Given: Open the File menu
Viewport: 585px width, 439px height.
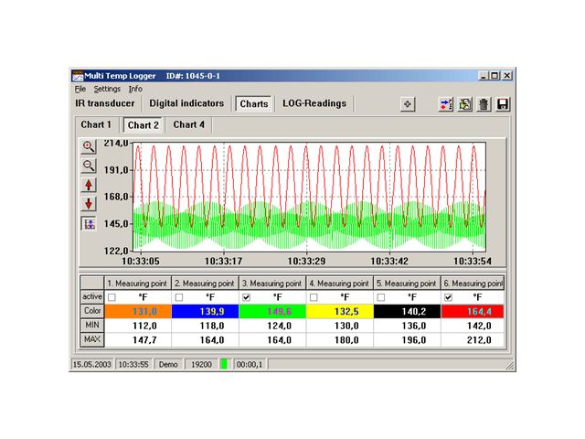Looking at the screenshot, I should click(80, 89).
